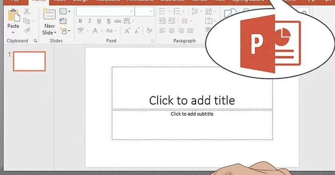The image size is (335, 175).
Task: Click the font size combo box
Action: pyautogui.click(x=144, y=12)
